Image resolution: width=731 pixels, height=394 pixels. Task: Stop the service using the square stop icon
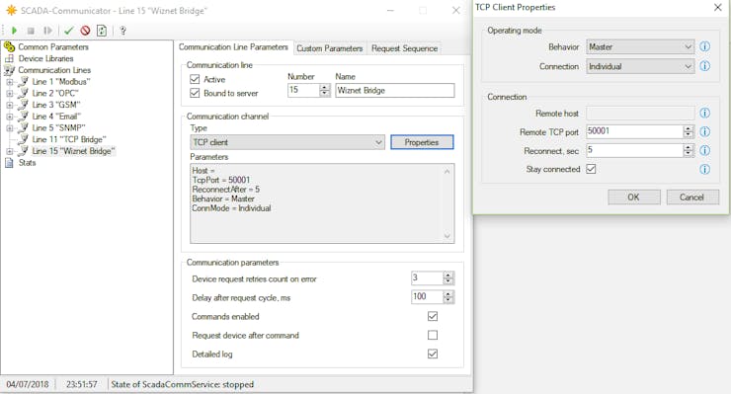[x=31, y=31]
